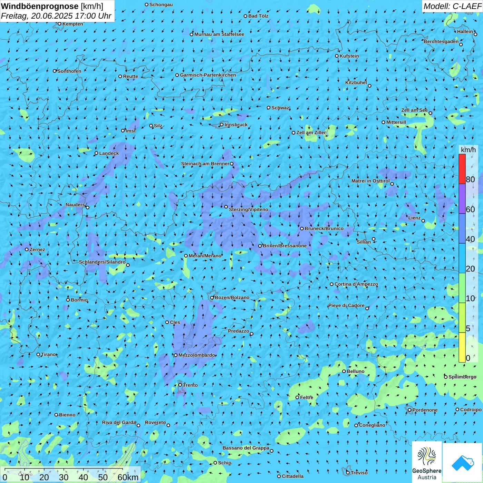
Task: Click the Sillian label
Action: click(x=364, y=241)
